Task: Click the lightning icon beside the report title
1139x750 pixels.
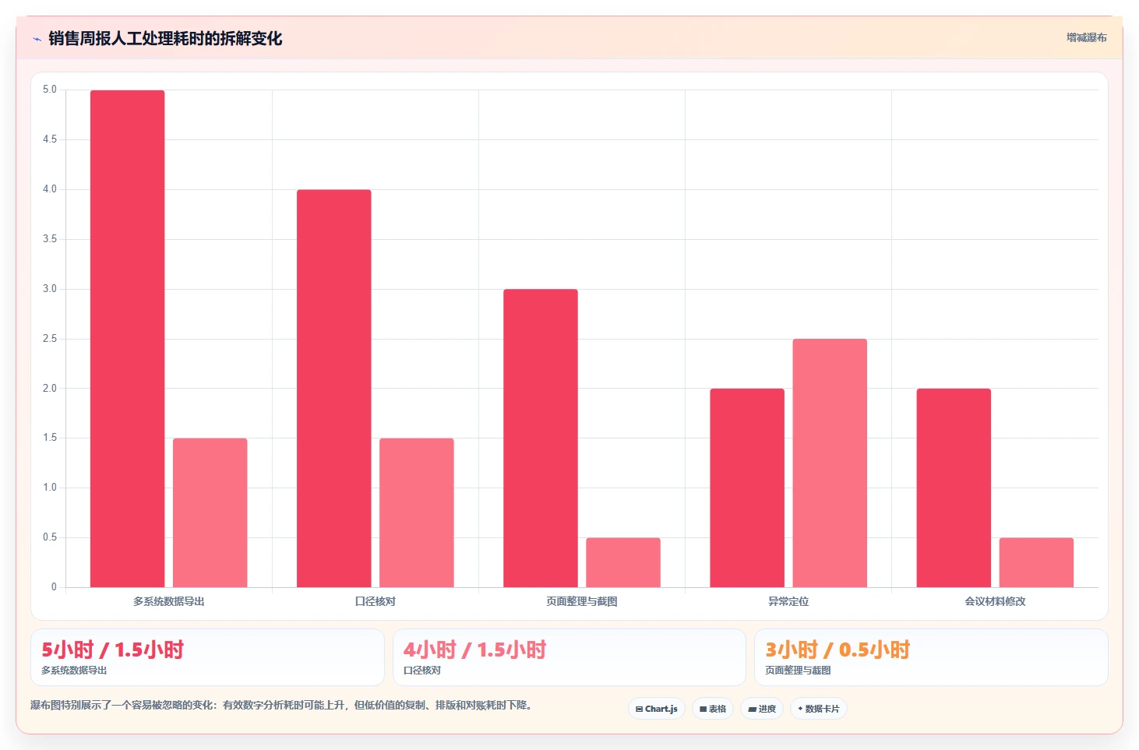Action: click(37, 39)
